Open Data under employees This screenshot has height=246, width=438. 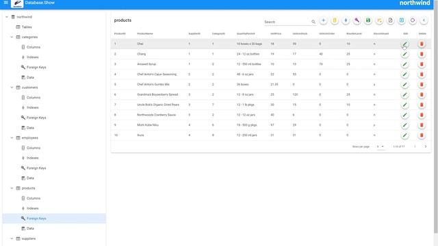click(30, 178)
